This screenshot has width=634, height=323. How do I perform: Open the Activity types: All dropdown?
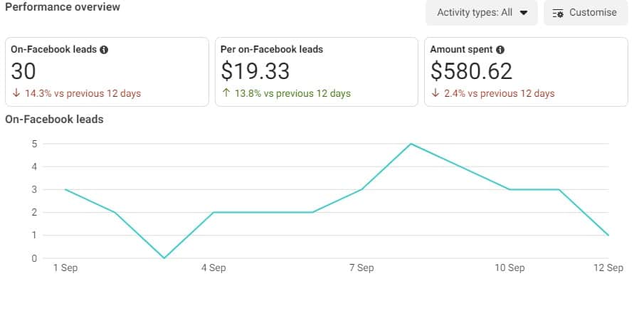pyautogui.click(x=480, y=12)
